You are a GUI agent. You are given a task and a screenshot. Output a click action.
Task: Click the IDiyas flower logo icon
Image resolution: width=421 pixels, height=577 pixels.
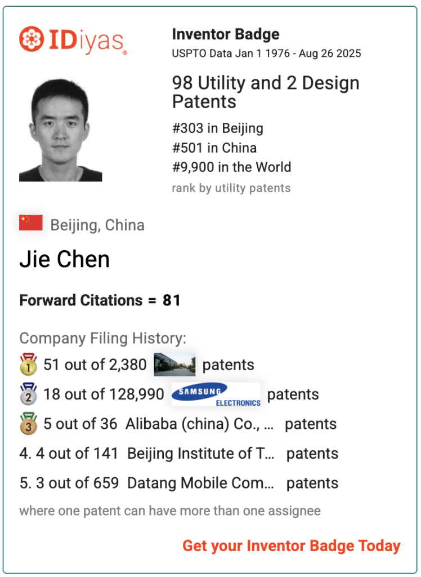tap(32, 39)
